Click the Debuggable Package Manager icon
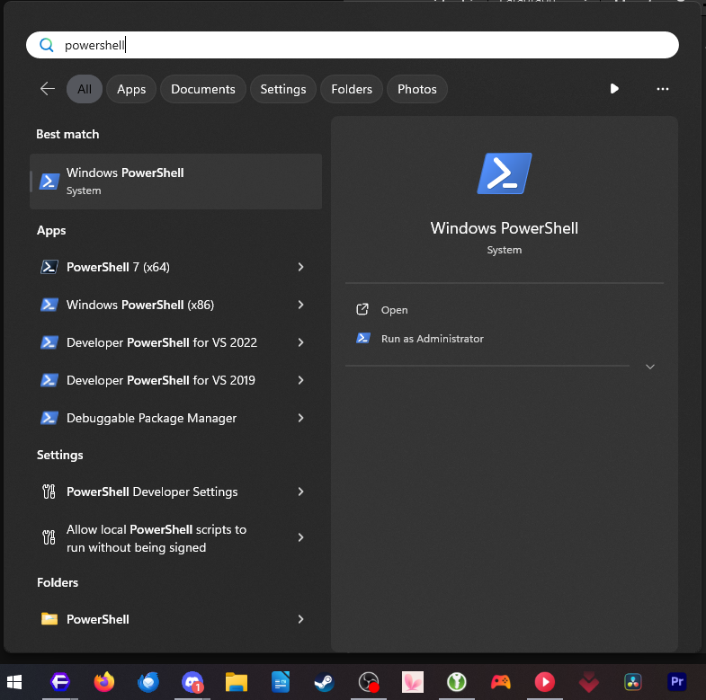This screenshot has height=700, width=706. [49, 419]
